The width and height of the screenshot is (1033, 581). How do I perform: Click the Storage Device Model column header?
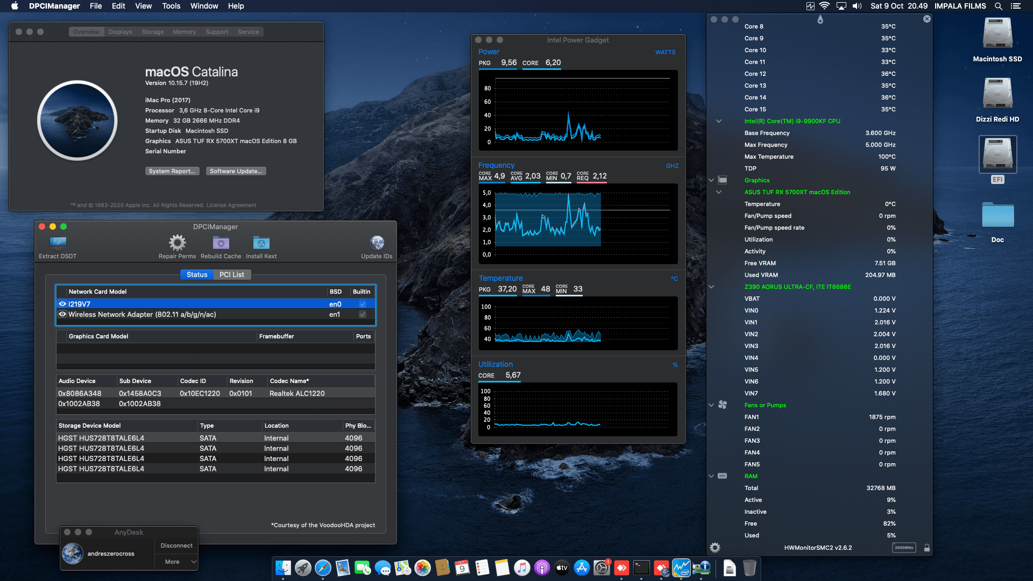127,426
